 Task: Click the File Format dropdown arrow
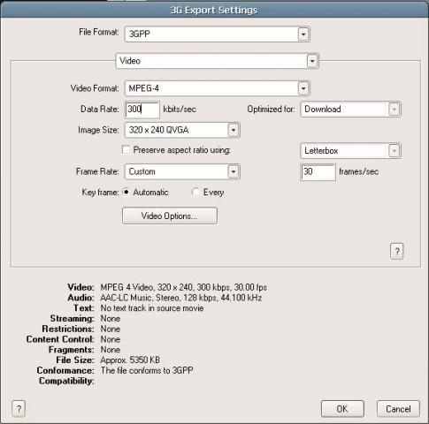click(x=303, y=34)
